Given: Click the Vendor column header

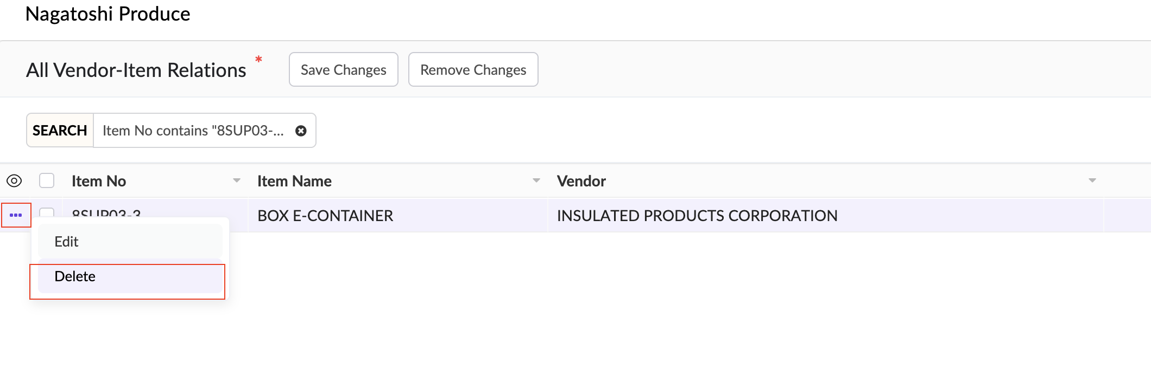Looking at the screenshot, I should click(581, 181).
